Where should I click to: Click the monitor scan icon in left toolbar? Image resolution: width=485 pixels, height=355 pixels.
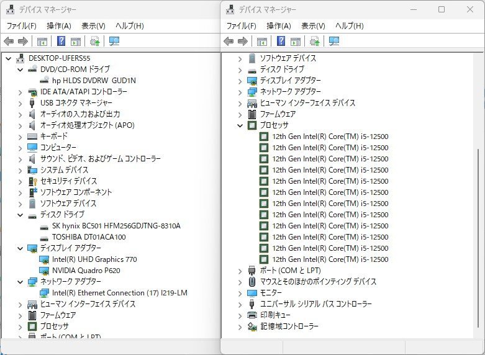[x=114, y=42]
